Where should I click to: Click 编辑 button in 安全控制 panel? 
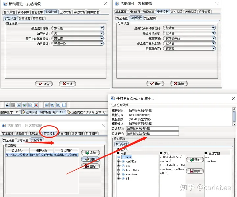(91, 159)
